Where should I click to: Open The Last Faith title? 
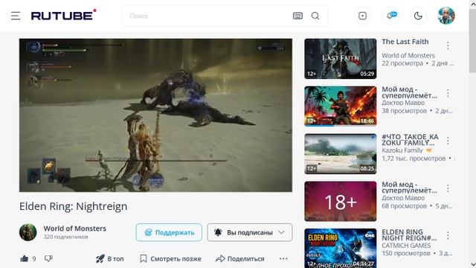[405, 42]
